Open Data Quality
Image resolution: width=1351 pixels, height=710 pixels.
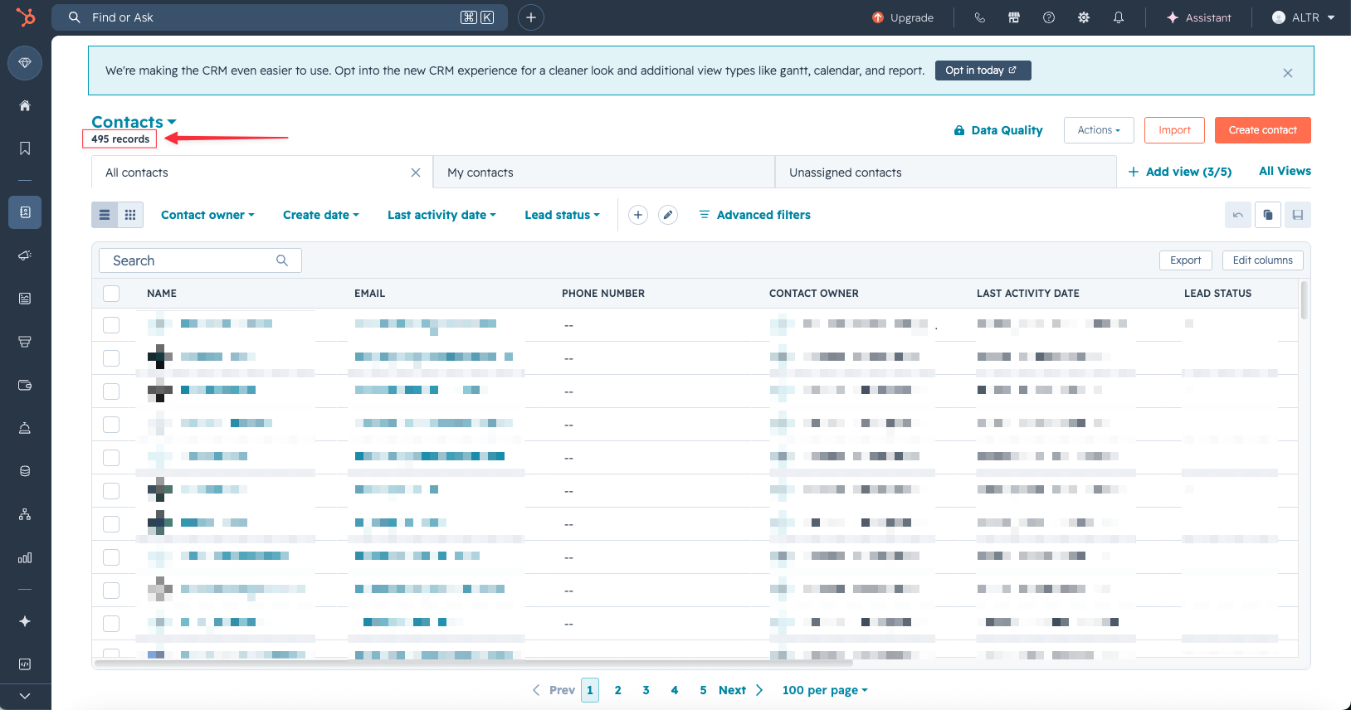pos(998,130)
